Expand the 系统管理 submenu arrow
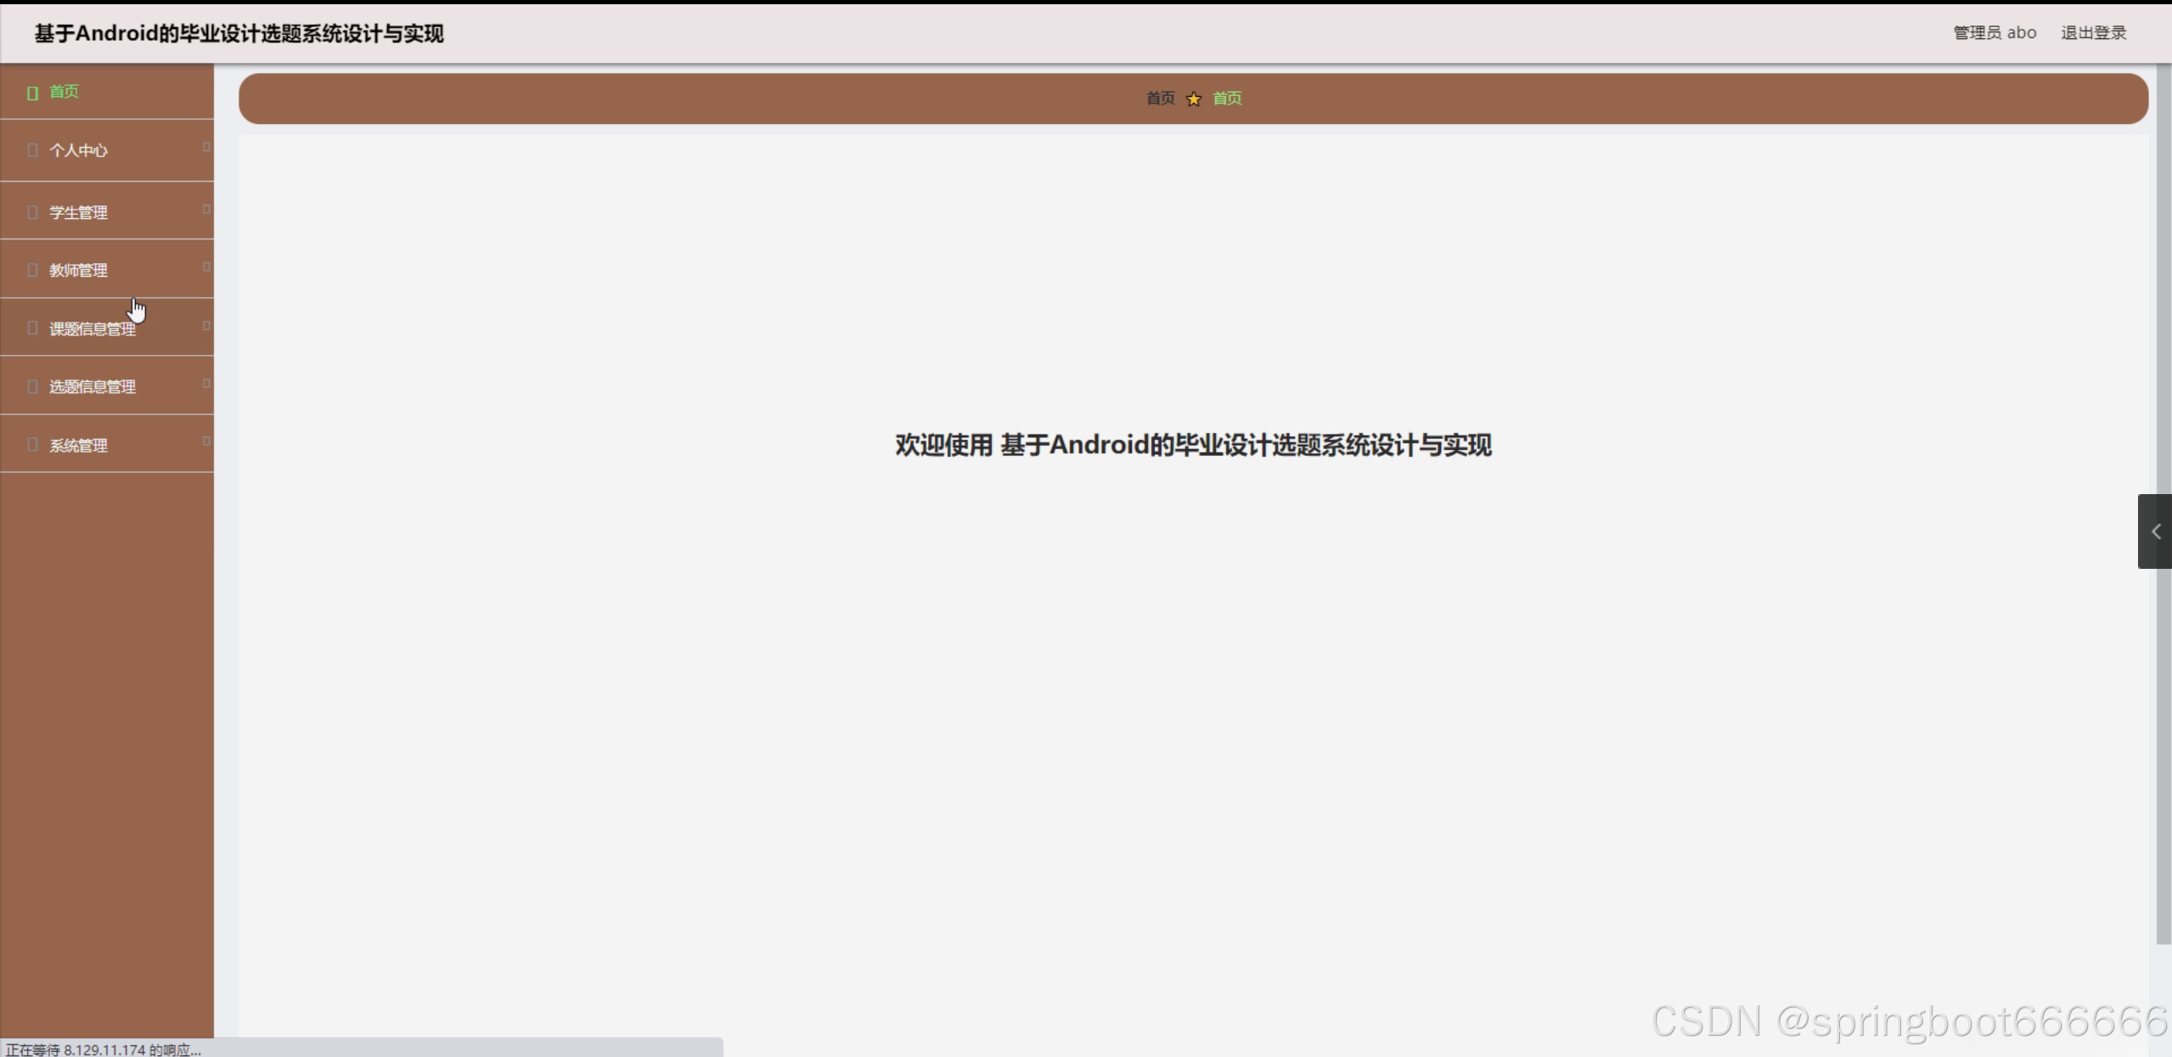Screen dimensions: 2172x1057 coord(206,441)
